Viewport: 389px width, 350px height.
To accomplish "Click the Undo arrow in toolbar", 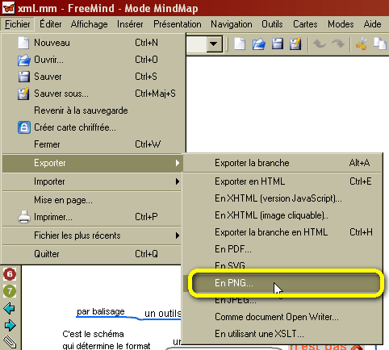I will point(320,44).
